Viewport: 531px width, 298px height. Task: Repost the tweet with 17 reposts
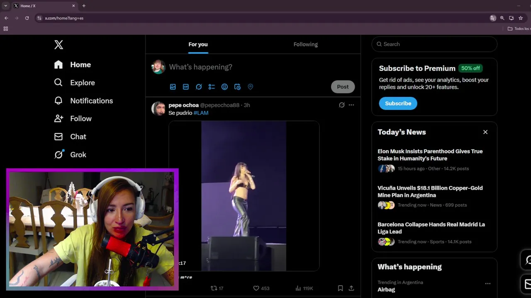pyautogui.click(x=217, y=288)
